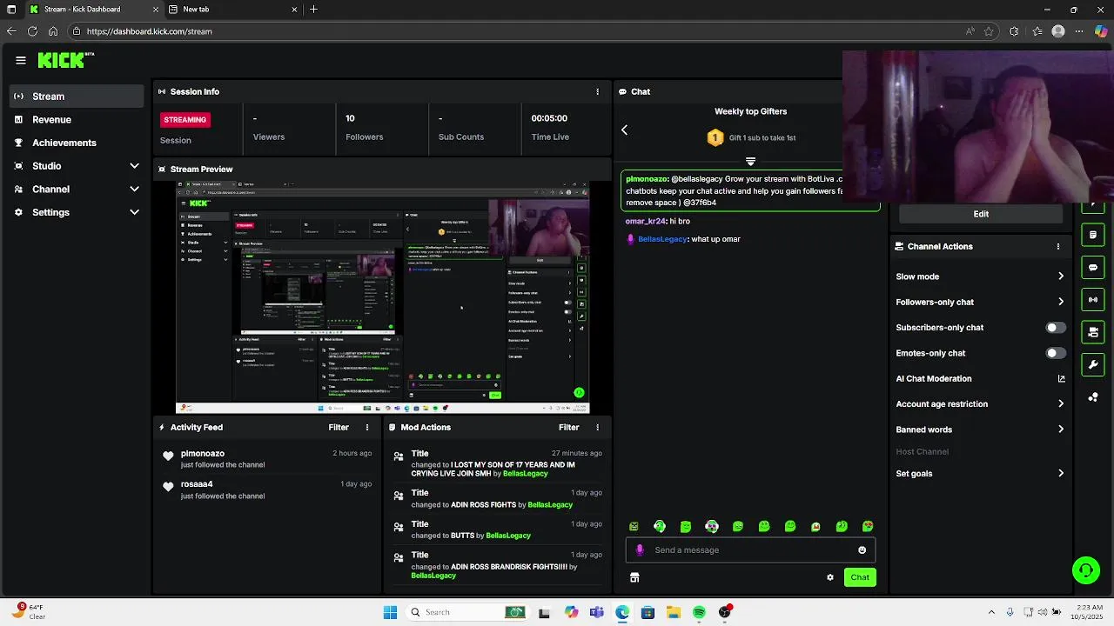Click the STREAMING status badge
This screenshot has width=1114, height=626.
[x=185, y=119]
